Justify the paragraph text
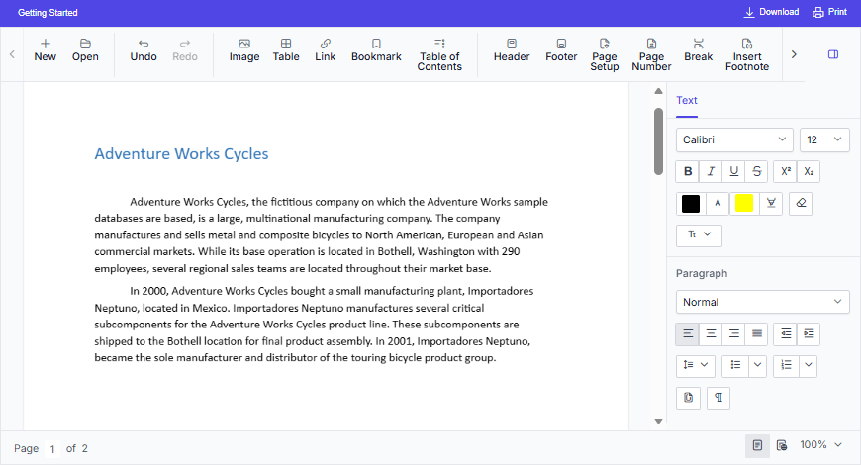 point(757,333)
